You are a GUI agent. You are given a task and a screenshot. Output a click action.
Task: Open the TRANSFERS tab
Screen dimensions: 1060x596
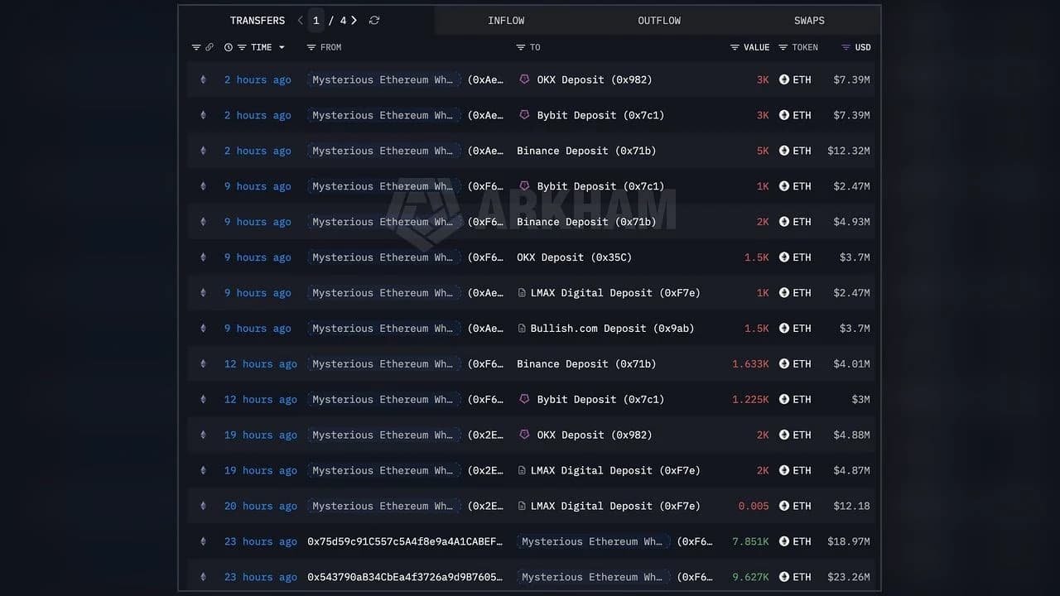258,21
